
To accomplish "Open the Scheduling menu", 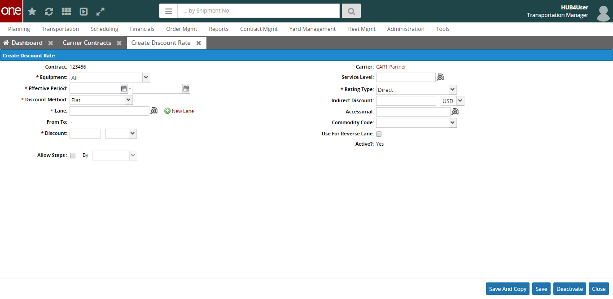I will point(105,29).
